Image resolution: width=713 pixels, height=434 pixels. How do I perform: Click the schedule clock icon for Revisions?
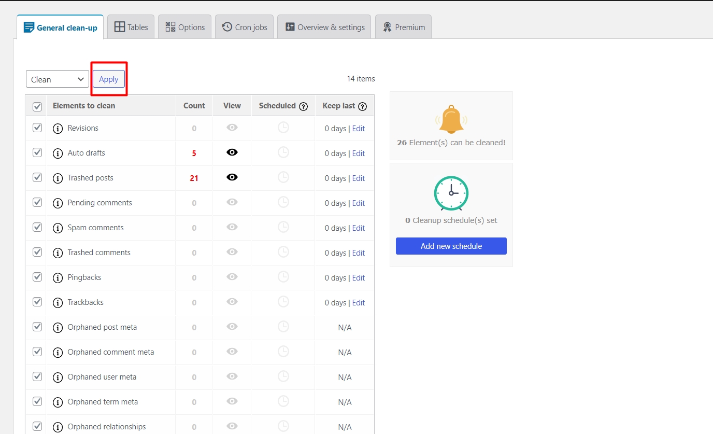[283, 128]
